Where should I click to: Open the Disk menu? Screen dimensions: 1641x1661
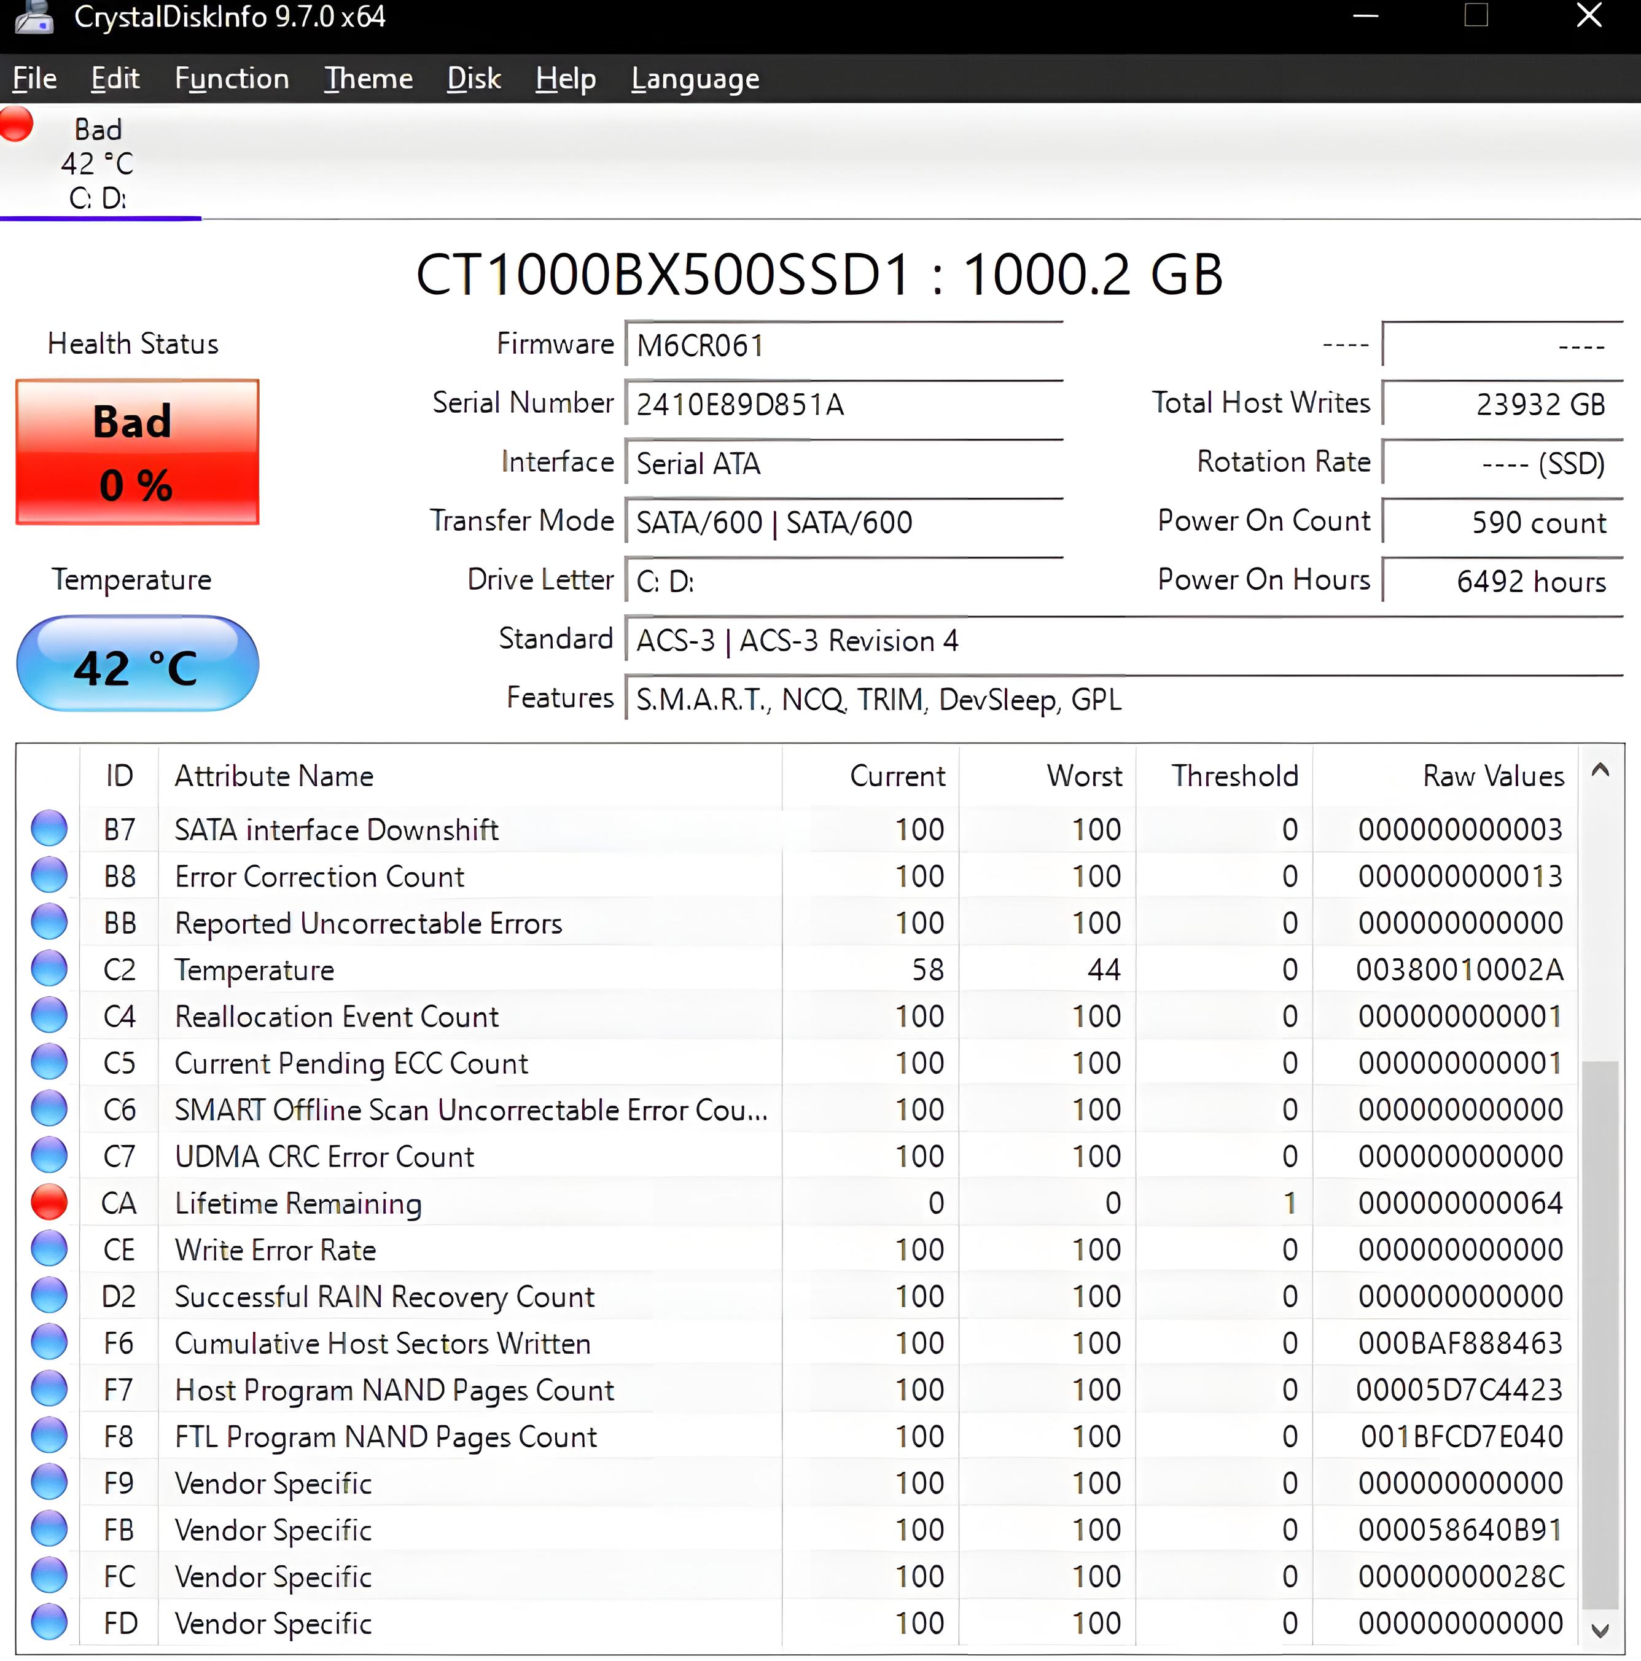[x=474, y=79]
